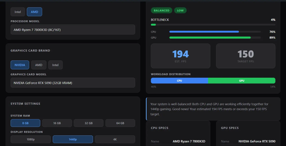The image size is (286, 146).
Task: Choose NVIDIA graphics card brand
Action: [20, 65]
